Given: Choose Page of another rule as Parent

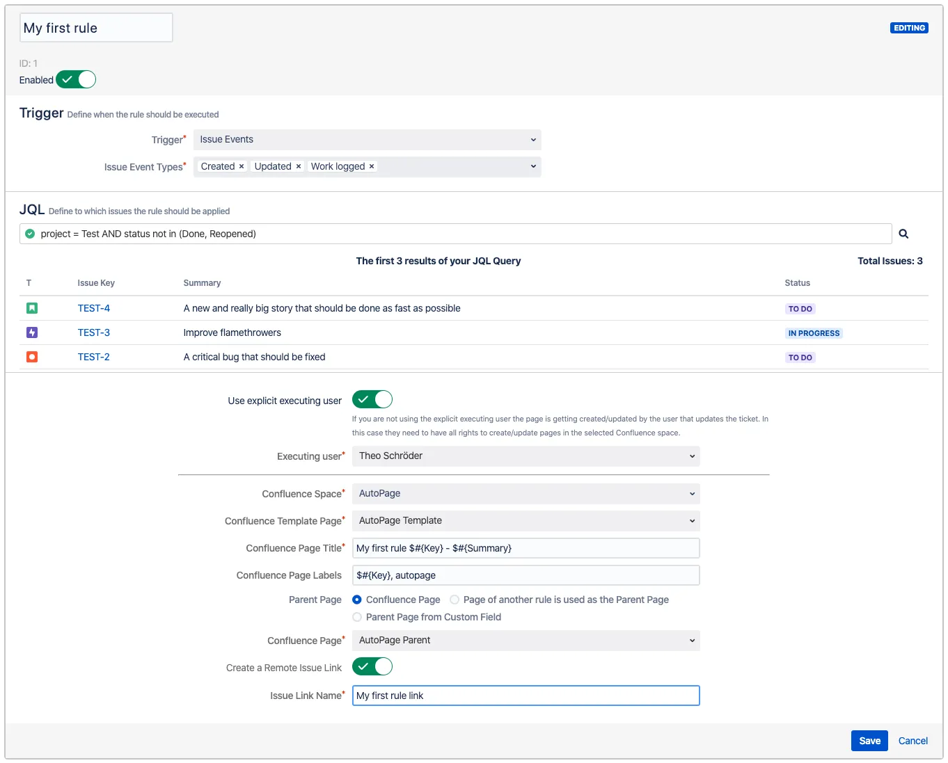Looking at the screenshot, I should tap(455, 600).
